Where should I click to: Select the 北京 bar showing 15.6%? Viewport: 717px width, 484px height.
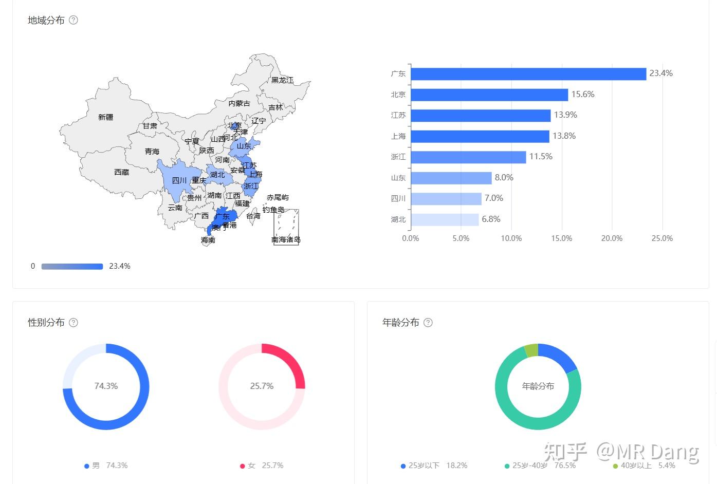coord(488,94)
